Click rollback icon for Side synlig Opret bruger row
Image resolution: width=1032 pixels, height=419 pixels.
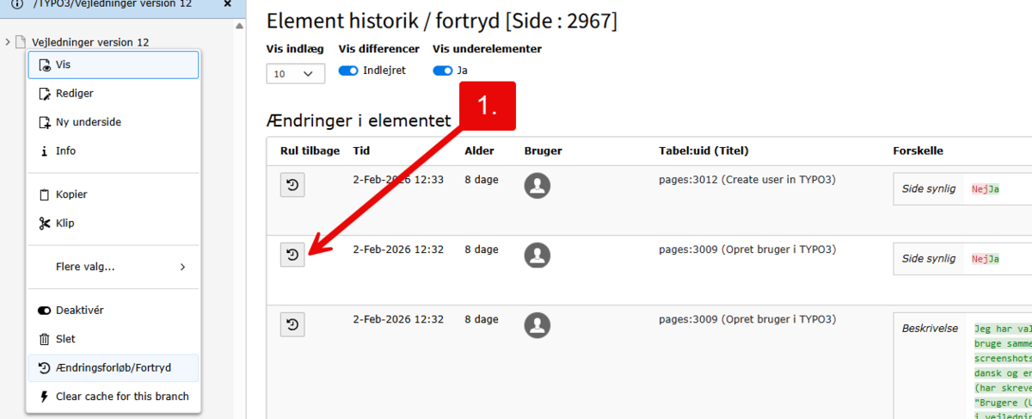(292, 255)
